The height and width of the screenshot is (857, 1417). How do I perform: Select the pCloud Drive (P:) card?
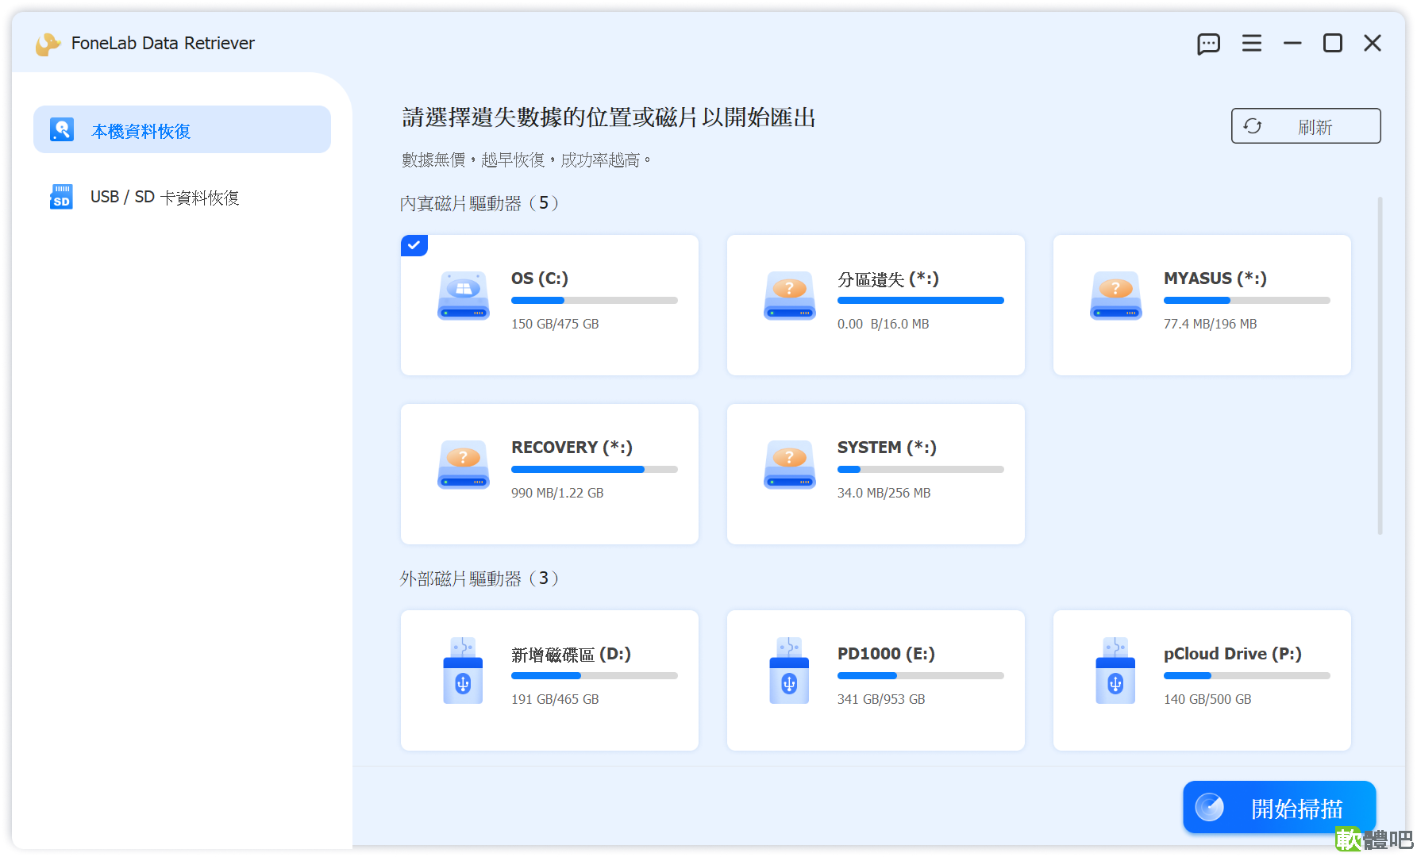[x=1202, y=680]
